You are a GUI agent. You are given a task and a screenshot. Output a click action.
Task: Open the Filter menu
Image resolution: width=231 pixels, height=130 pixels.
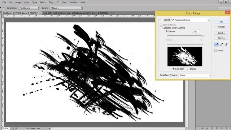[51, 3]
